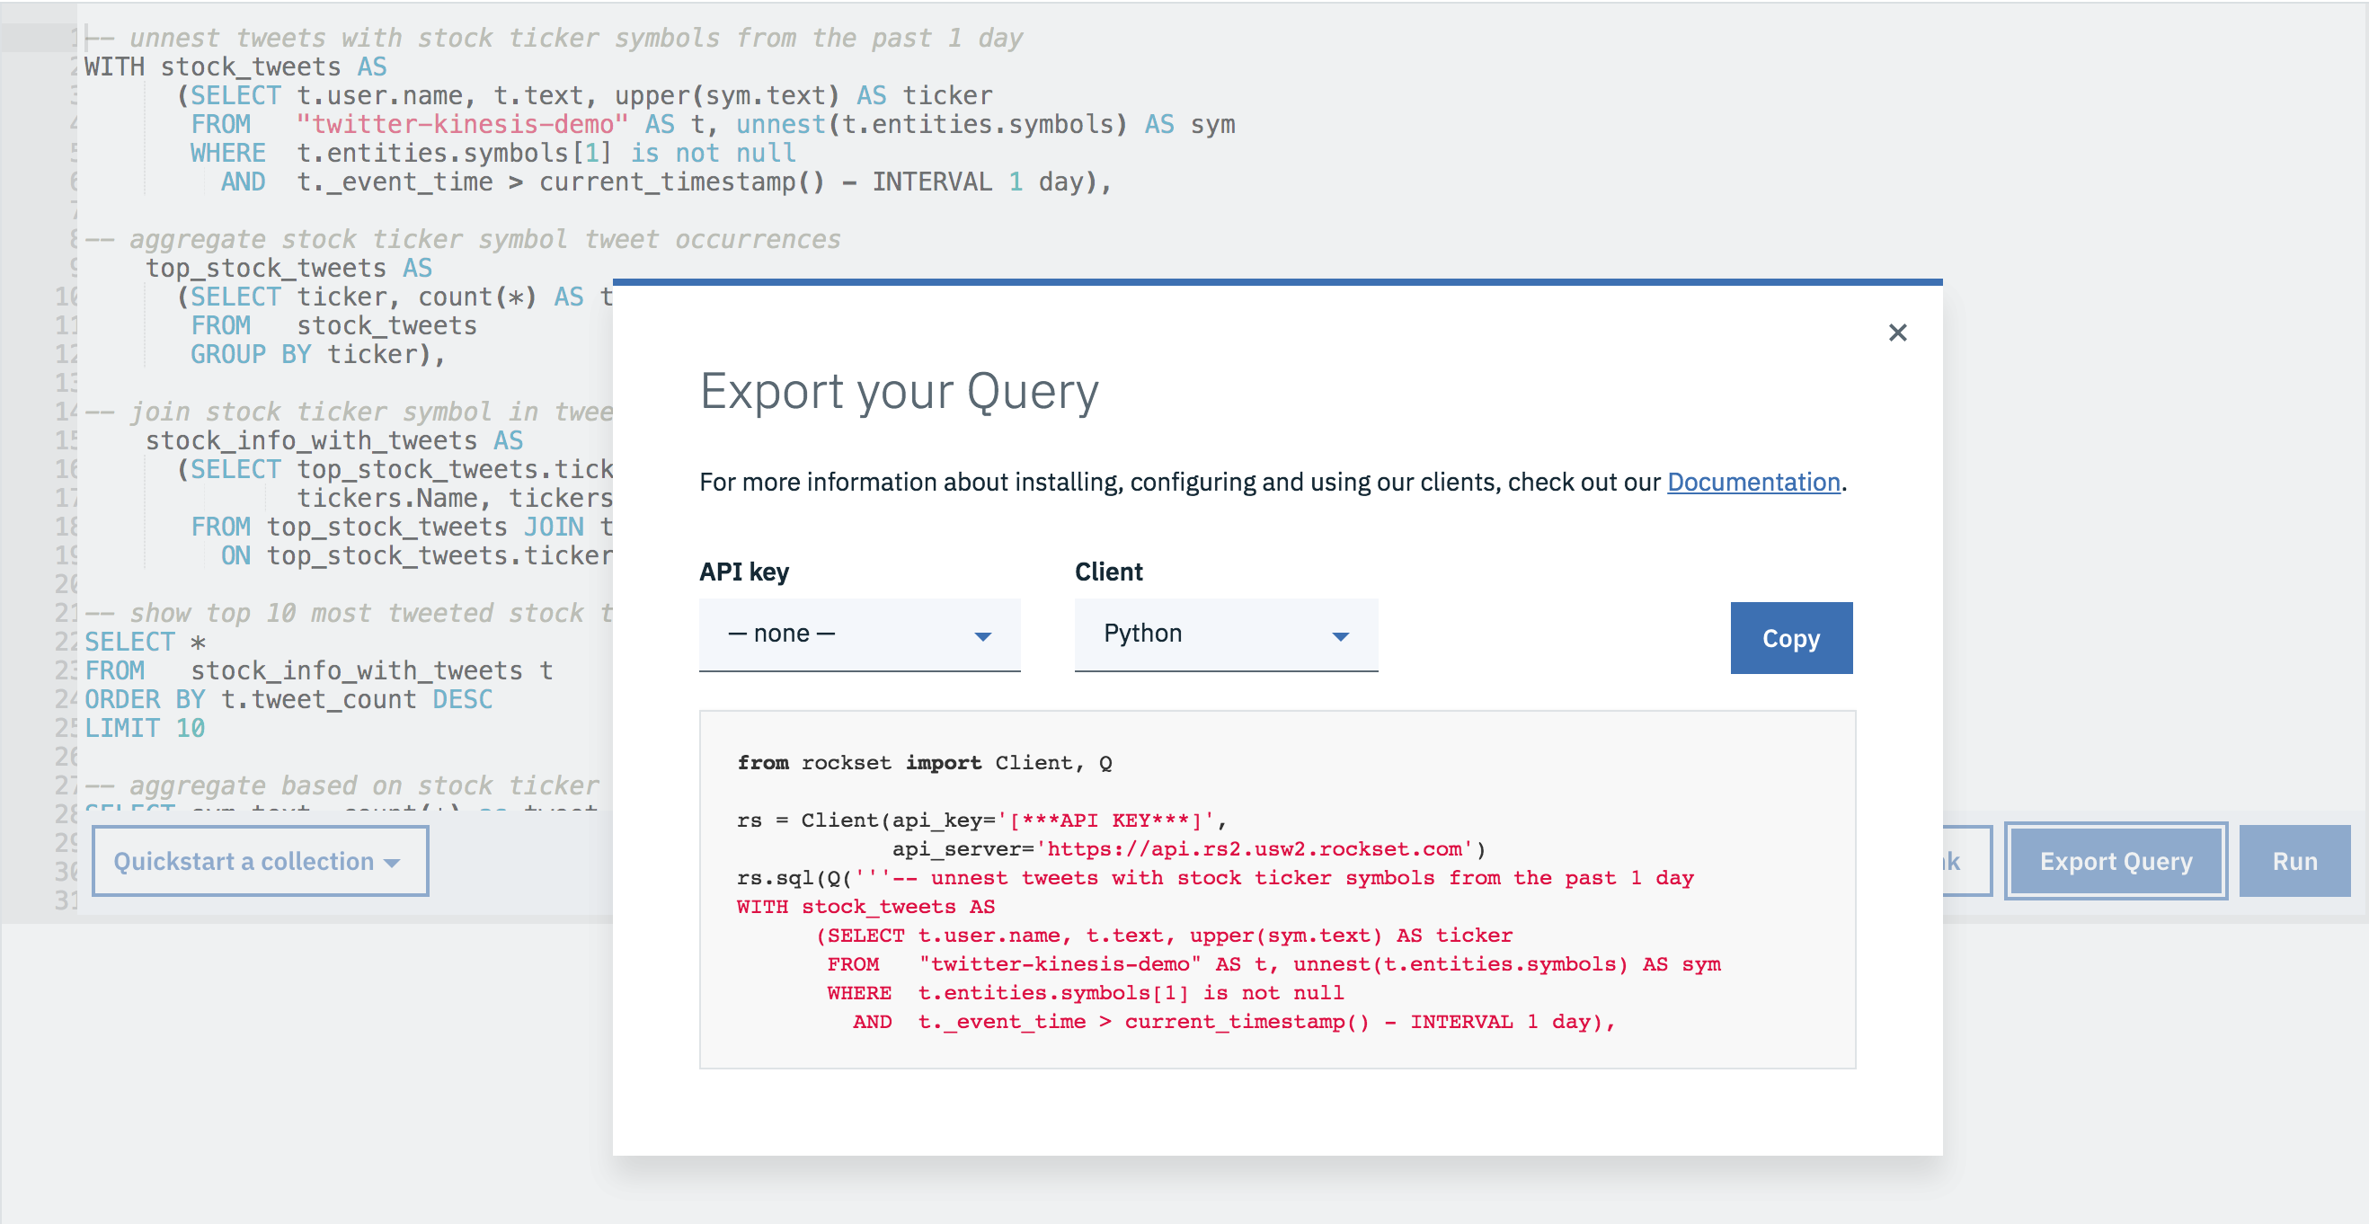Click the partially hidden button left of Export Query
This screenshot has width=2369, height=1224.
(x=1966, y=862)
